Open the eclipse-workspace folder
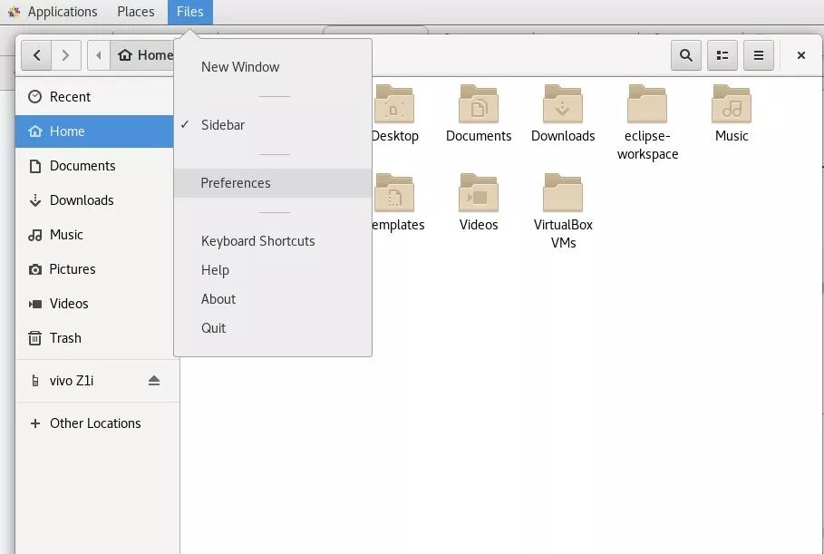Image resolution: width=824 pixels, height=554 pixels. [647, 105]
